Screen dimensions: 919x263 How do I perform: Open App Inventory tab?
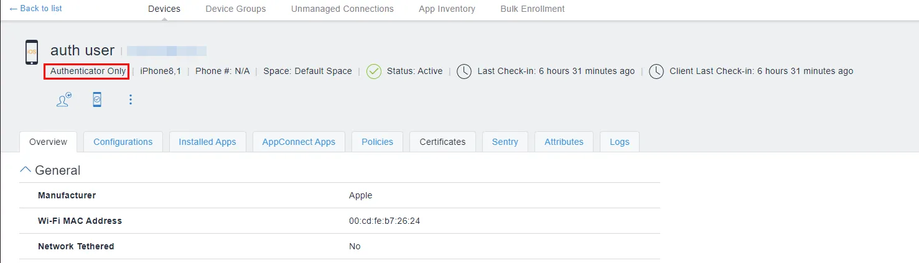point(447,9)
